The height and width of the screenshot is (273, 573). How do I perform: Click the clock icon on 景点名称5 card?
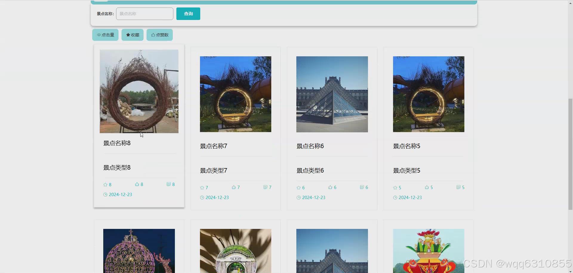(x=395, y=198)
